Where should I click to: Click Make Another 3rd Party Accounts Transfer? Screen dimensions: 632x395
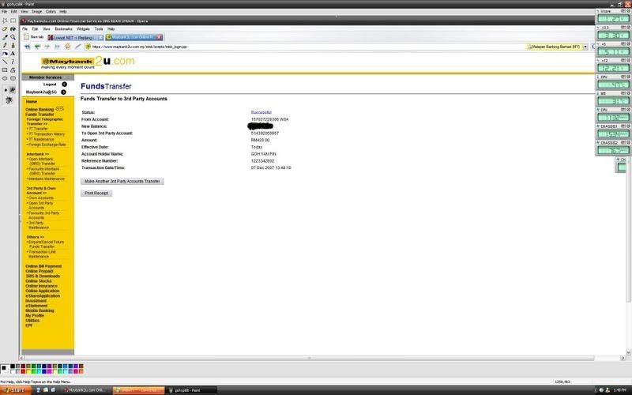tap(122, 181)
